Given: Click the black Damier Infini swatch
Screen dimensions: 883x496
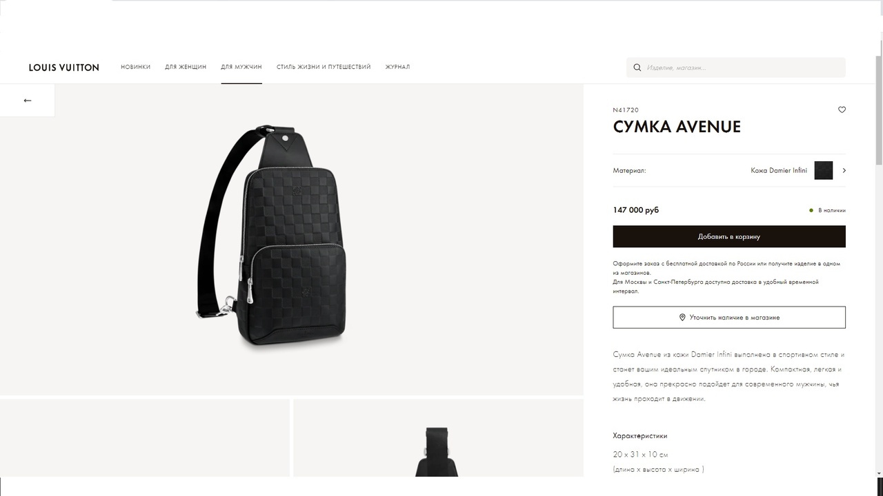Looking at the screenshot, I should [824, 170].
